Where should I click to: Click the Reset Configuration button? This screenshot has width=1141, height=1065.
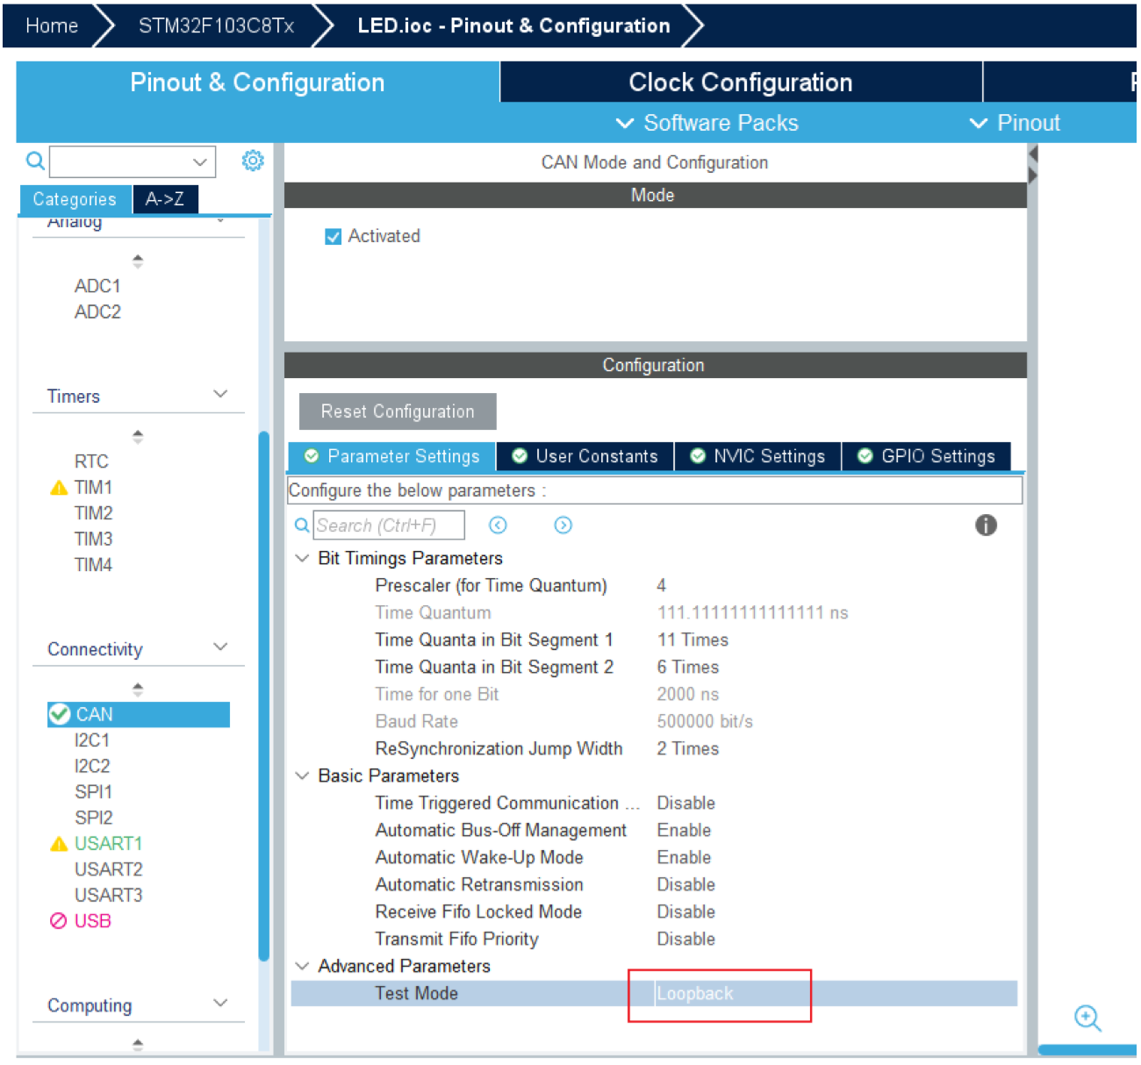pyautogui.click(x=398, y=411)
